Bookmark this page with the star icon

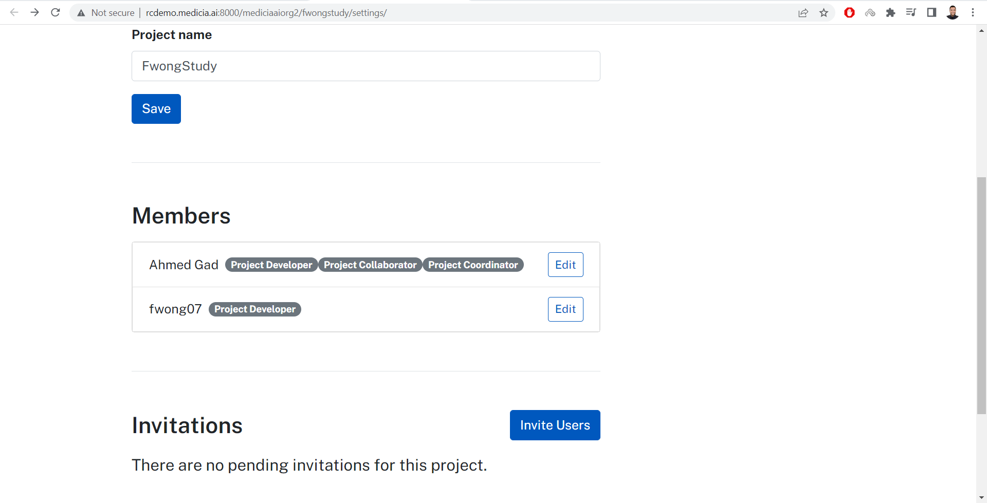click(x=824, y=13)
